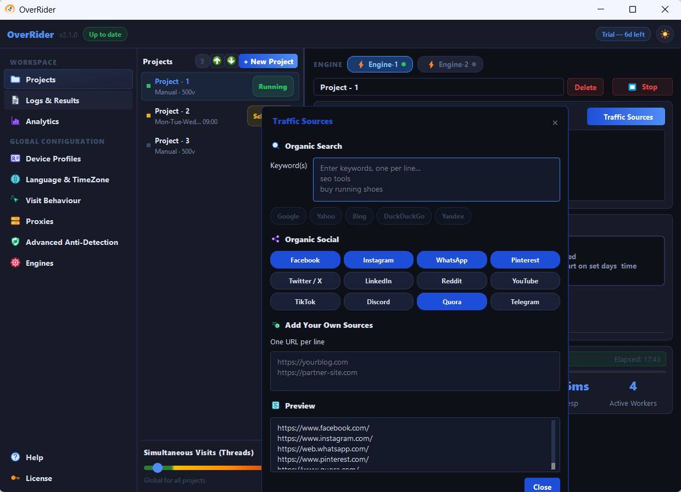Switch to the Engine-1 tab
The width and height of the screenshot is (681, 492).
click(x=380, y=64)
